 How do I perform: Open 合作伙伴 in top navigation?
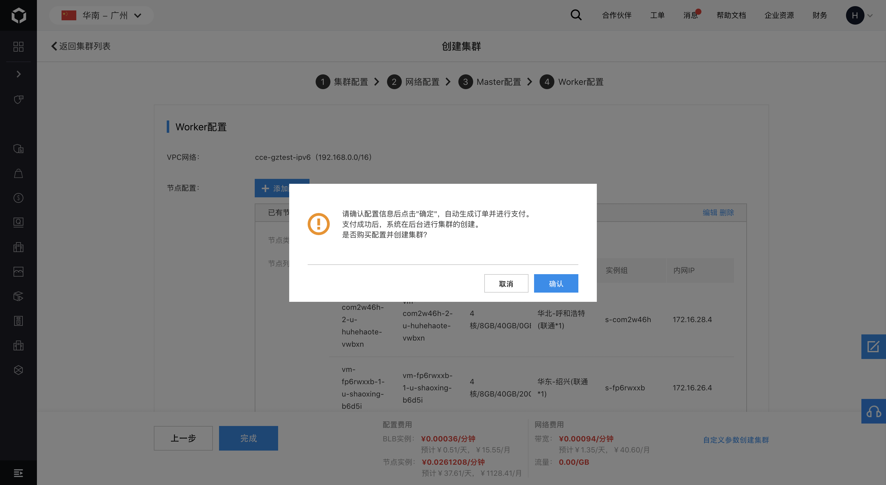pyautogui.click(x=617, y=15)
